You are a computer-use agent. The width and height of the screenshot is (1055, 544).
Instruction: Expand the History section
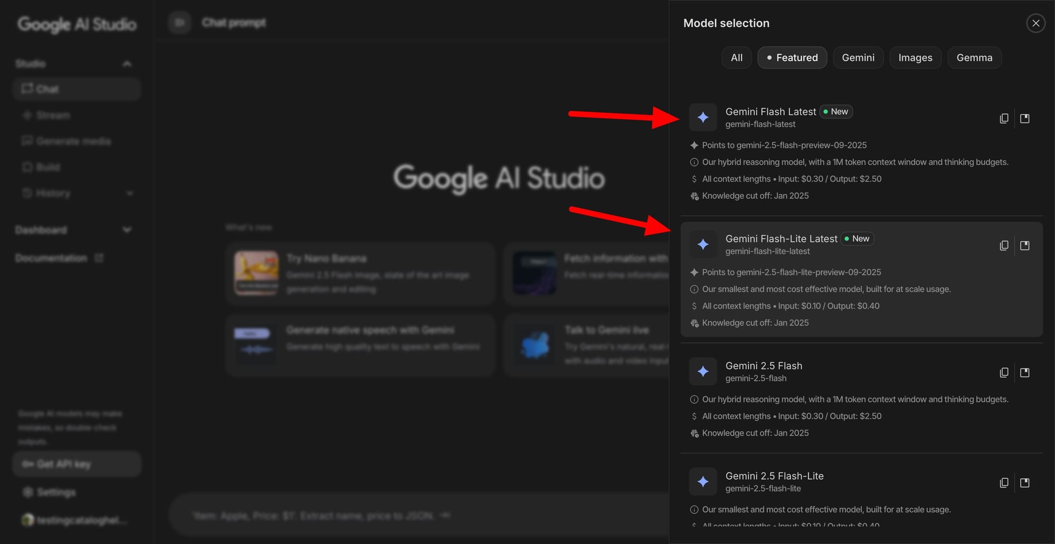[x=130, y=193]
